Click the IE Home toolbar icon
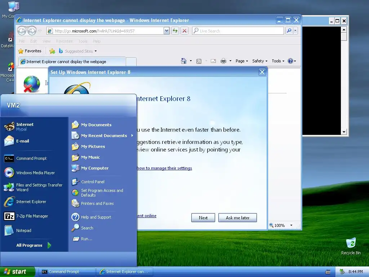369x277 pixels. click(183, 61)
